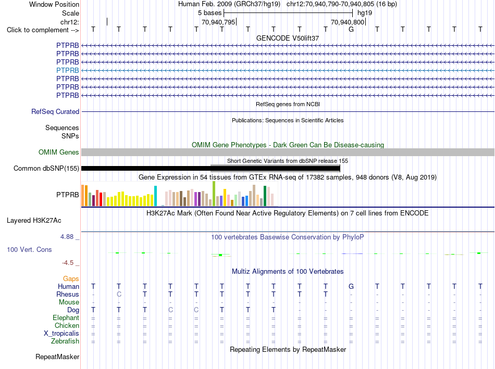Click the -4.5 PhyloP lower axis value

(68, 263)
